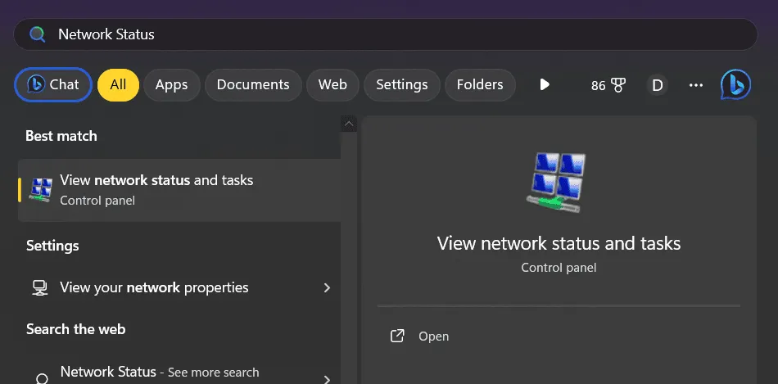Focus the Network Status search field
Viewport: 778px width, 384px height.
pyautogui.click(x=385, y=34)
